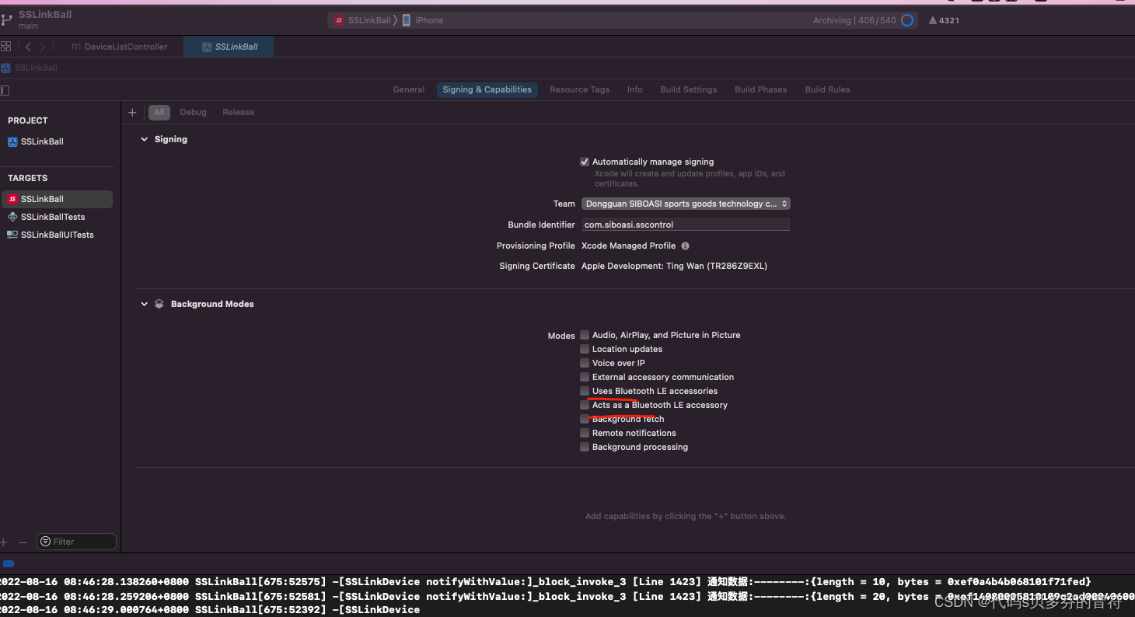Open the Resource Tags tab

tap(580, 89)
